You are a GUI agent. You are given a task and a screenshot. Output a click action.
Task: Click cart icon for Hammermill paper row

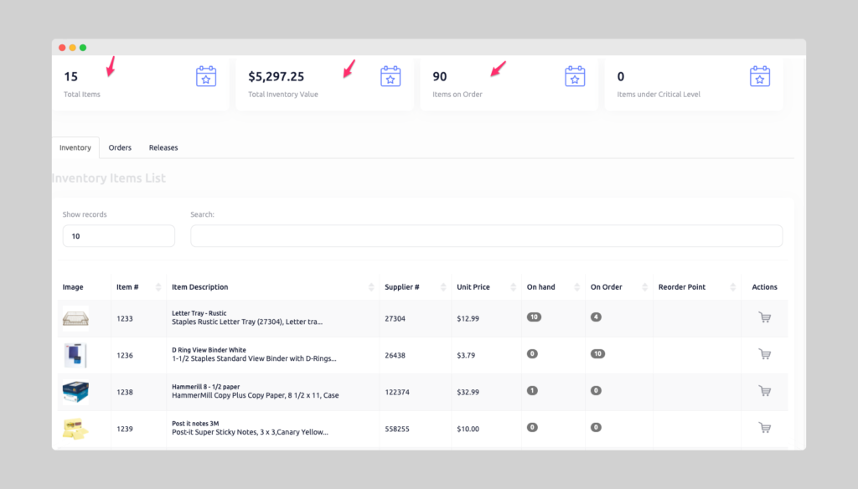click(764, 391)
